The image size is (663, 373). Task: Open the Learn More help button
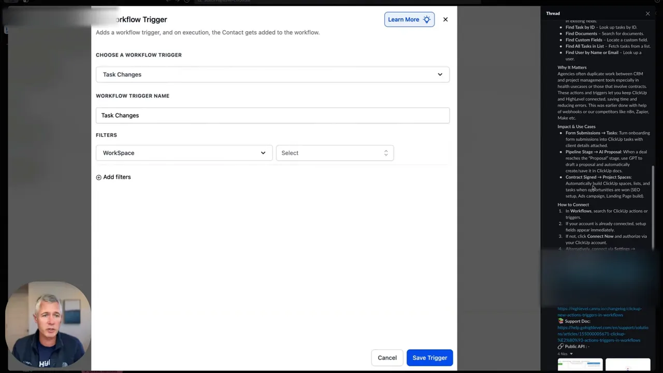click(409, 20)
